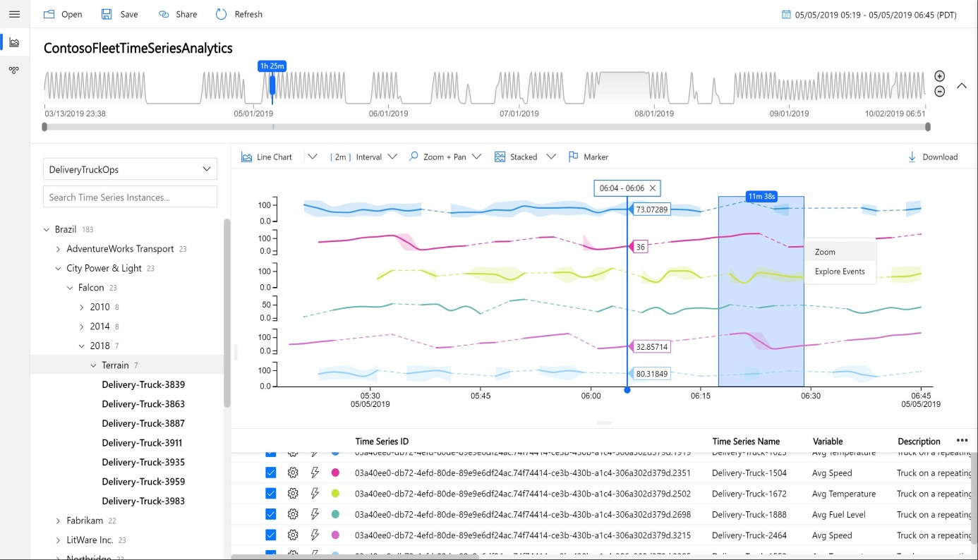Click the Analyze chart icon in sidebar

tap(14, 42)
